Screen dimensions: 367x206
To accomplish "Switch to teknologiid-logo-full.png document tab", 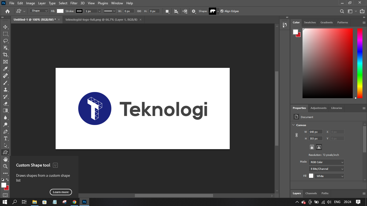I will pos(101,20).
